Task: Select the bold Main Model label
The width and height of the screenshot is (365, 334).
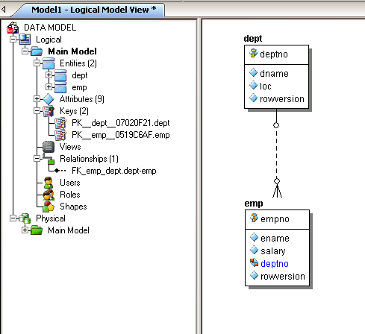Action: 72,51
